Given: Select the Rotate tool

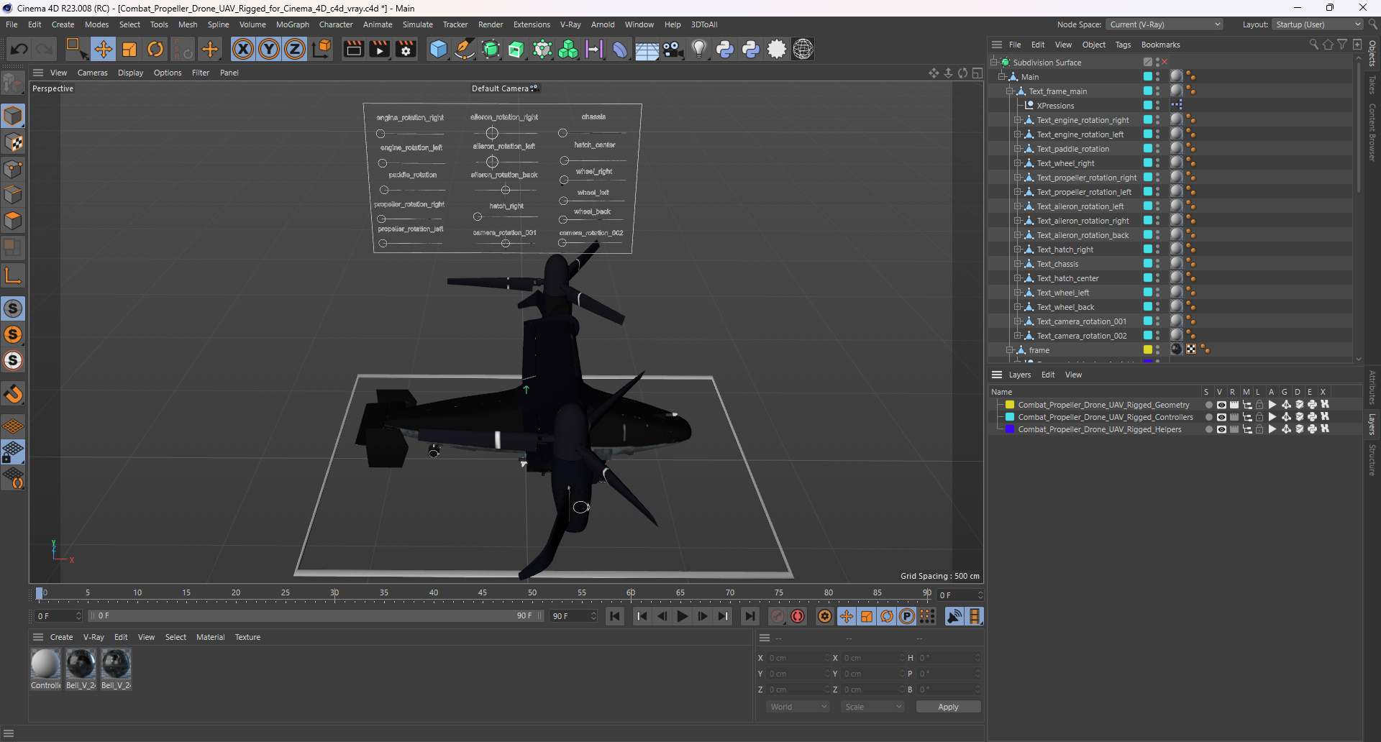Looking at the screenshot, I should click(x=155, y=49).
